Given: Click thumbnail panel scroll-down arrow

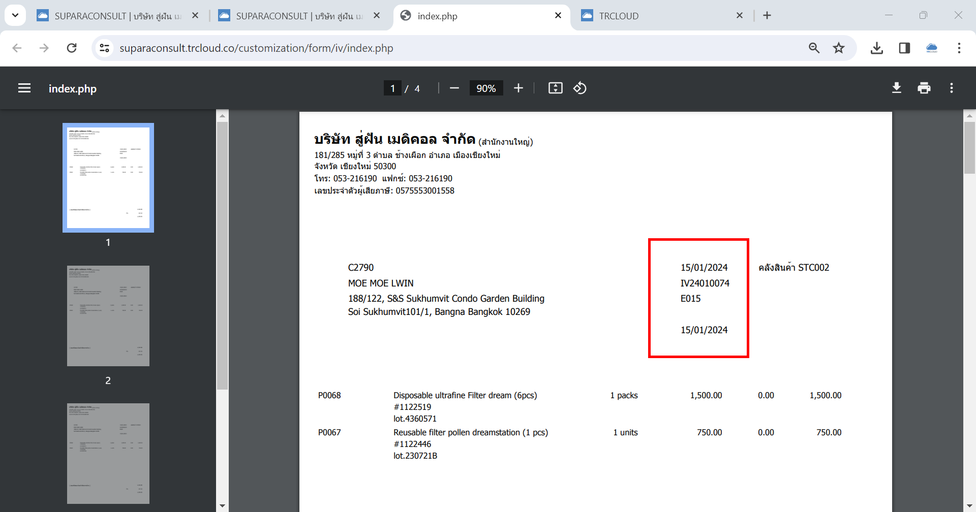Looking at the screenshot, I should point(222,506).
